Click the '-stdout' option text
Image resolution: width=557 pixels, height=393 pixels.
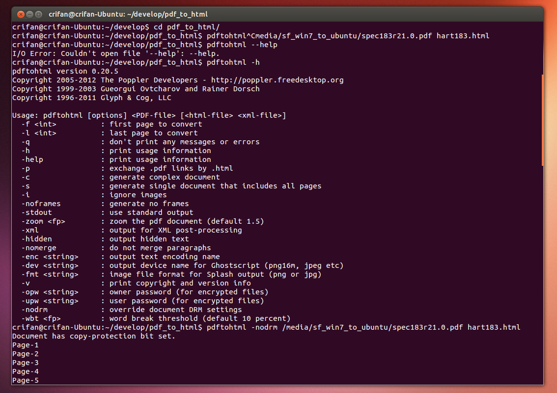pyautogui.click(x=37, y=212)
